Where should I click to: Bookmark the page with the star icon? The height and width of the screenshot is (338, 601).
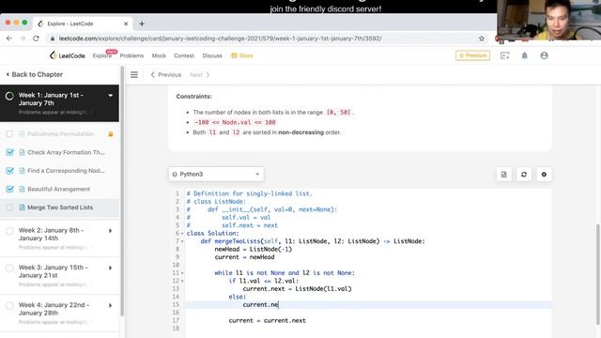(x=482, y=38)
